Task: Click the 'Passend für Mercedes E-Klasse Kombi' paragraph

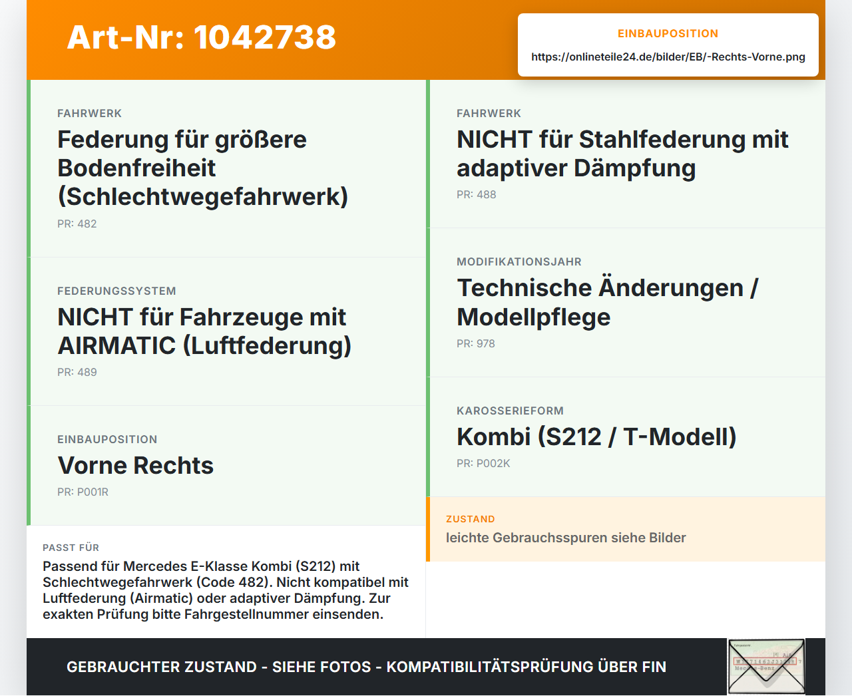Action: click(x=226, y=590)
